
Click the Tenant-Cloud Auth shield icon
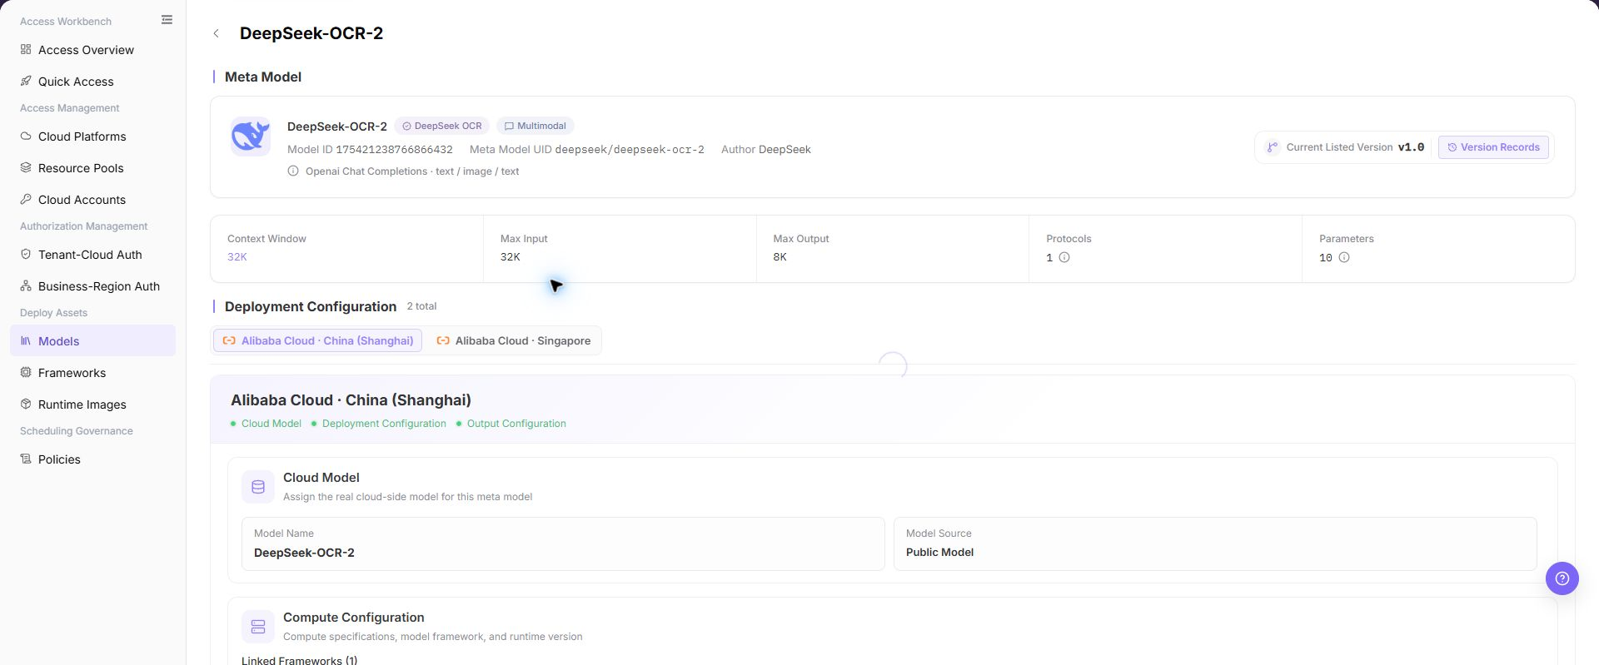point(26,254)
